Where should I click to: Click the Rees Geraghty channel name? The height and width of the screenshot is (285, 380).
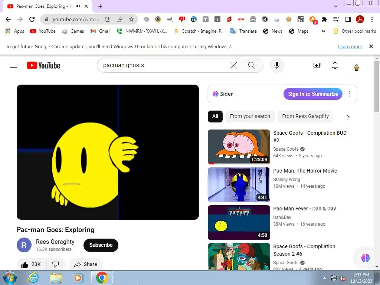click(x=55, y=242)
